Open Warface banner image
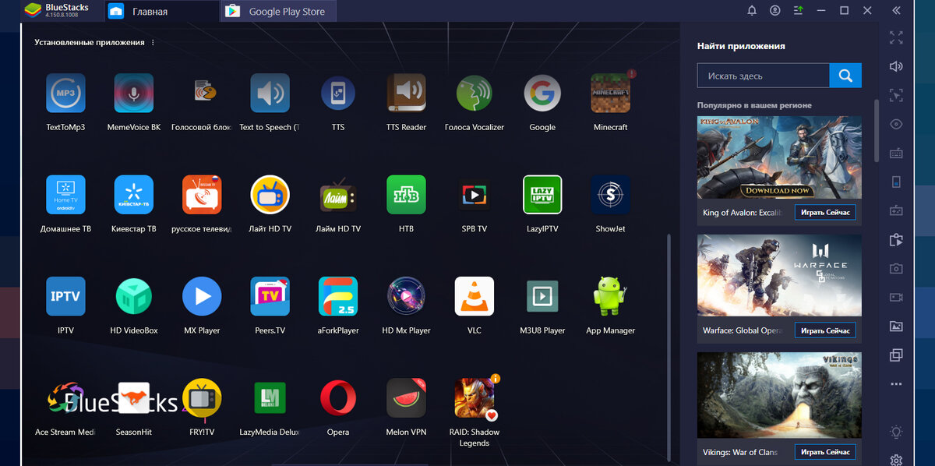 click(779, 276)
